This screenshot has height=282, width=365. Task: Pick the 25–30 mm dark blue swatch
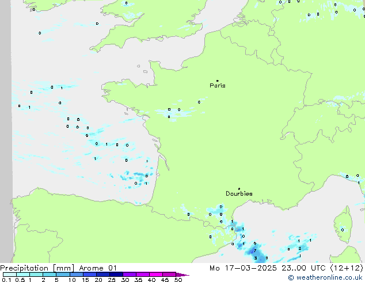116,275
